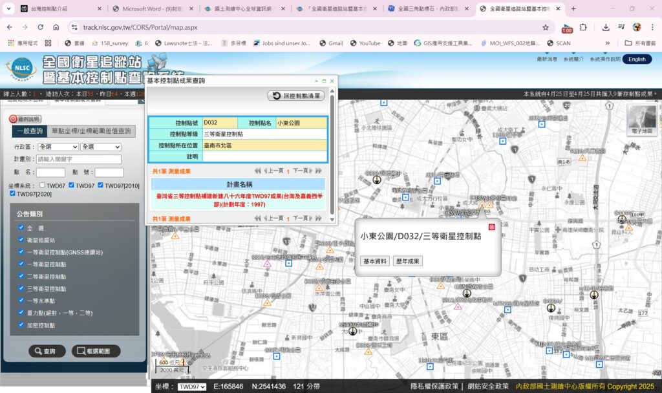Go back with the browser back arrow
Viewport: 662px width, 393px height.
10,27
